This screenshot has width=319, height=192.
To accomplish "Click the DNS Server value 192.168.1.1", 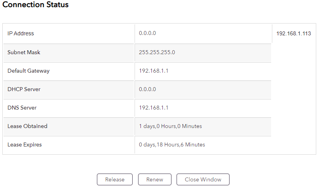I will click(154, 108).
